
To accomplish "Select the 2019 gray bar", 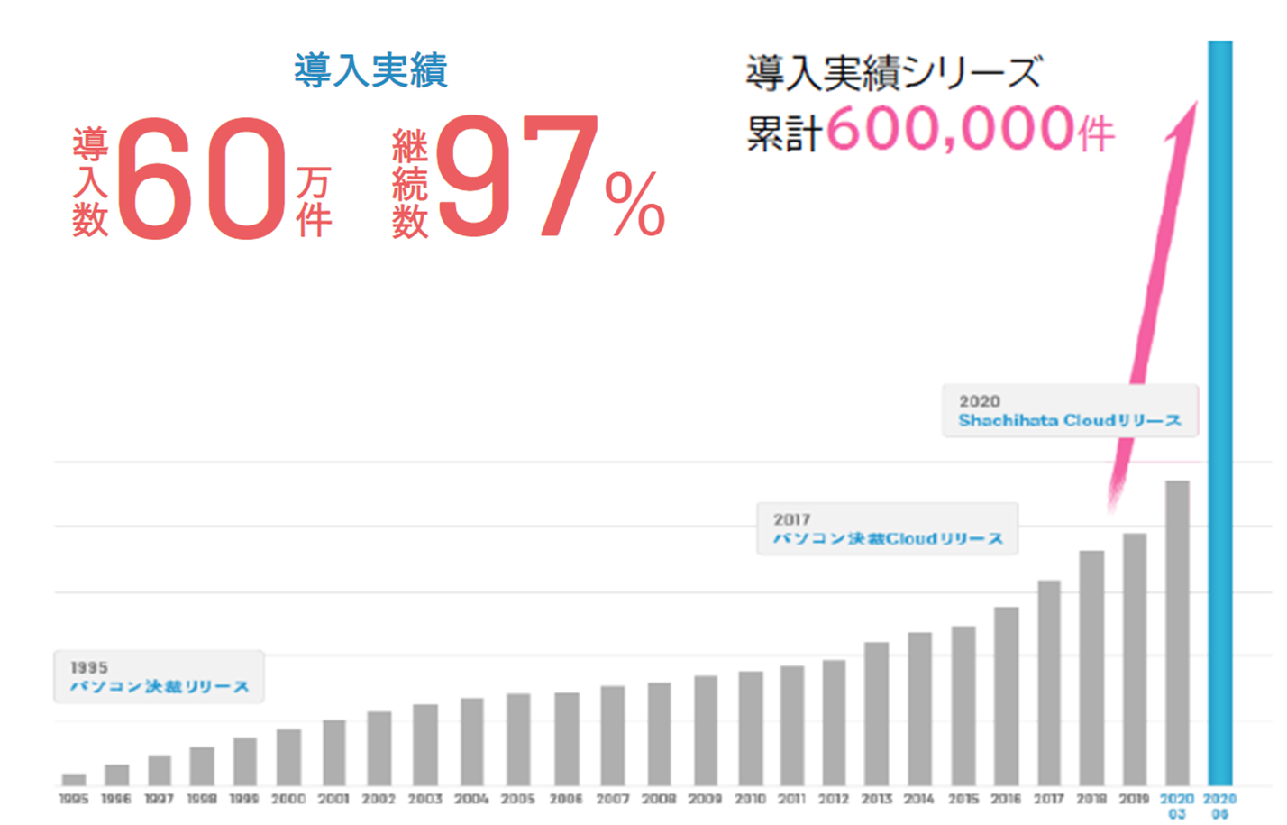I will click(1134, 658).
